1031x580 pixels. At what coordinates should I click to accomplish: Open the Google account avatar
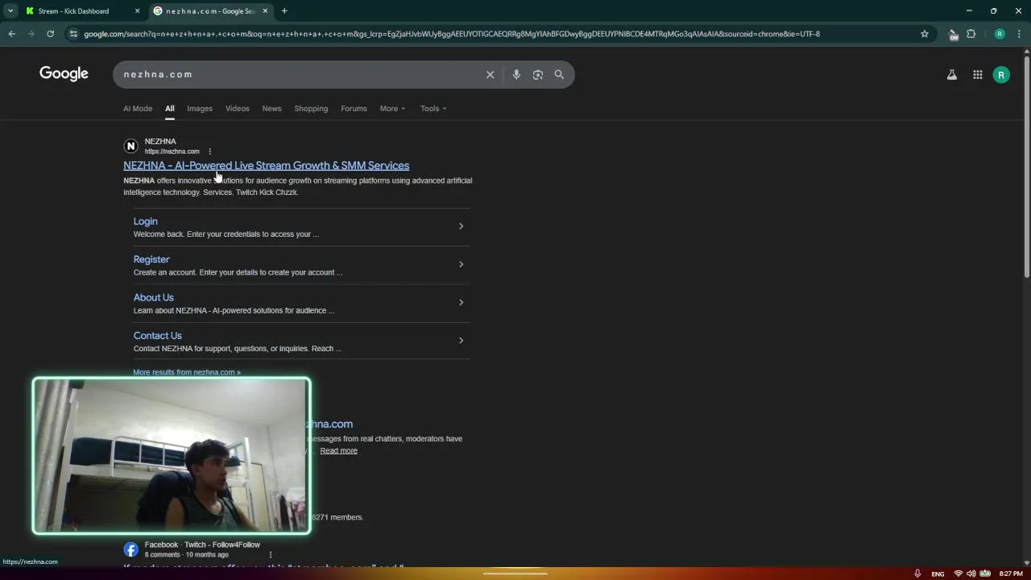[1001, 75]
